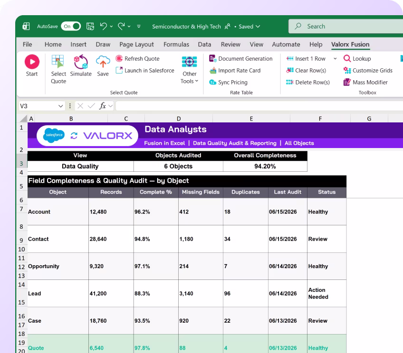403x353 pixels.
Task: Click the cloud Save icon
Action: click(x=103, y=62)
